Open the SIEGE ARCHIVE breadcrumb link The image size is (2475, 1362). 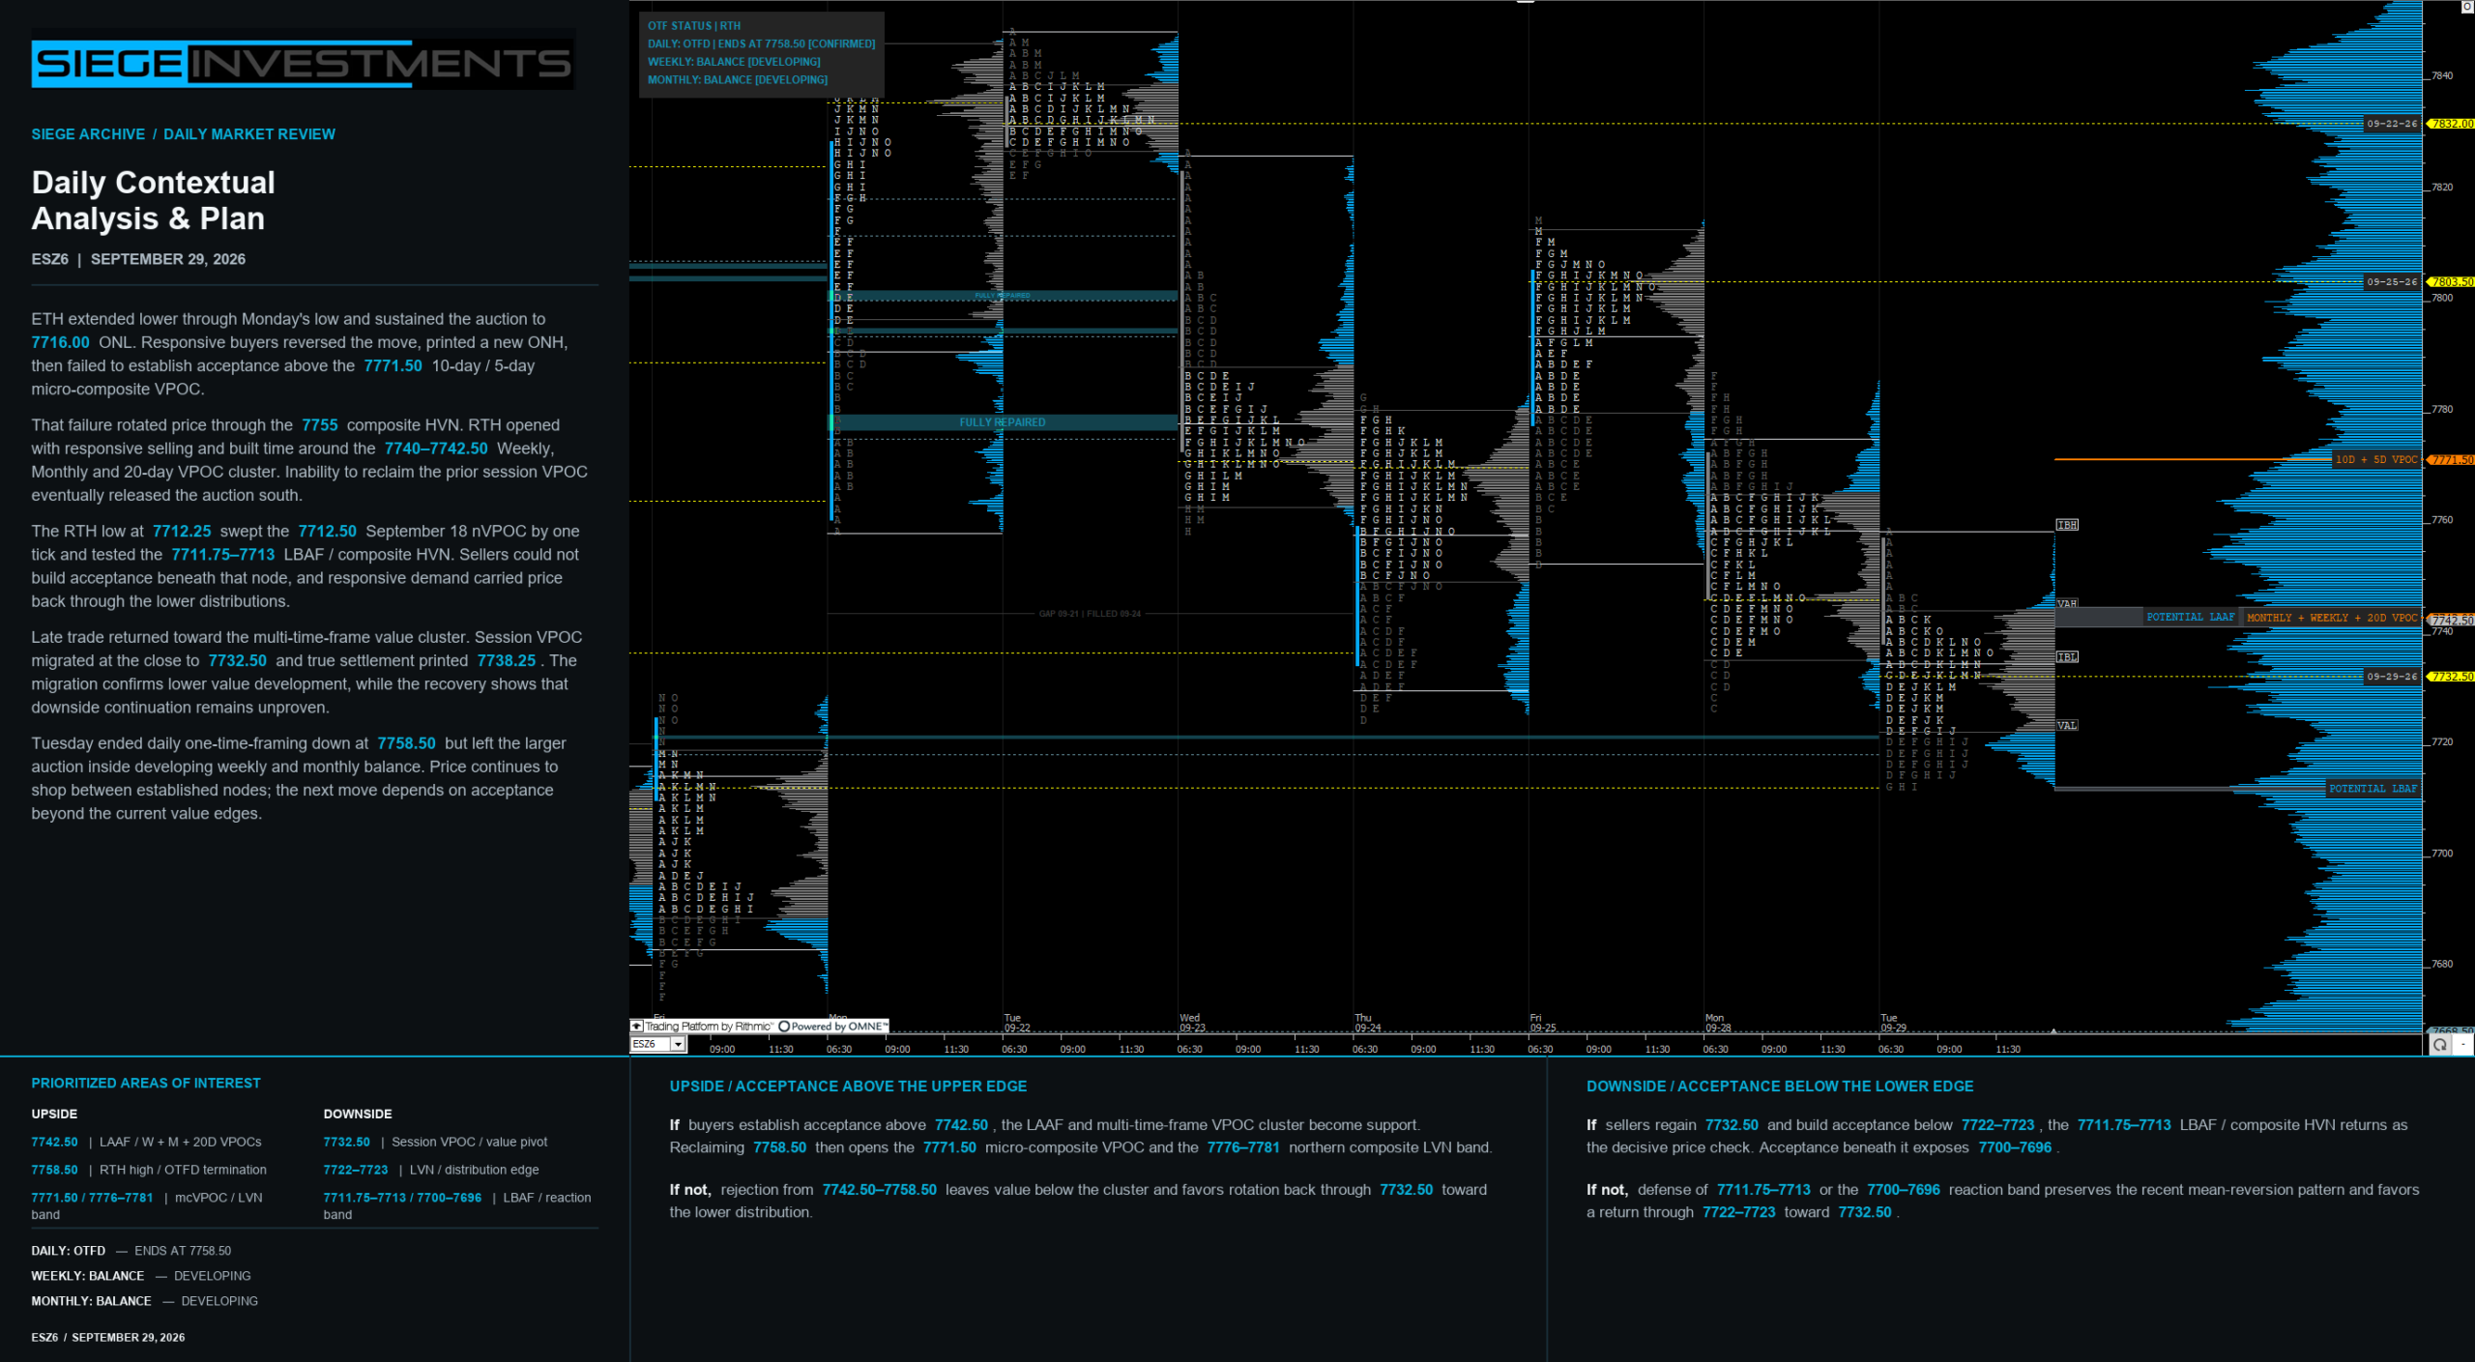point(88,134)
